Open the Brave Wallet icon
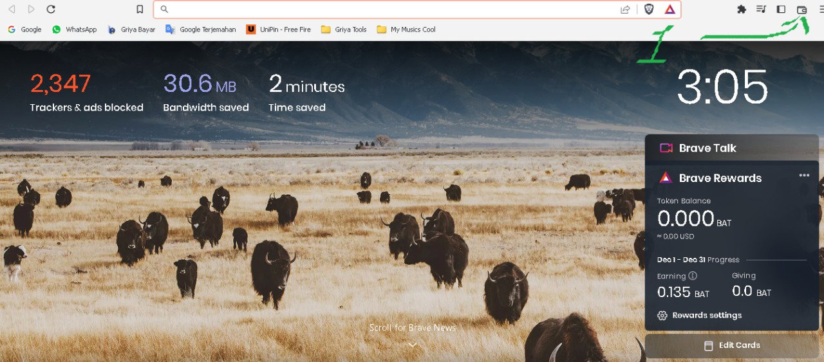This screenshot has width=824, height=362. (801, 10)
